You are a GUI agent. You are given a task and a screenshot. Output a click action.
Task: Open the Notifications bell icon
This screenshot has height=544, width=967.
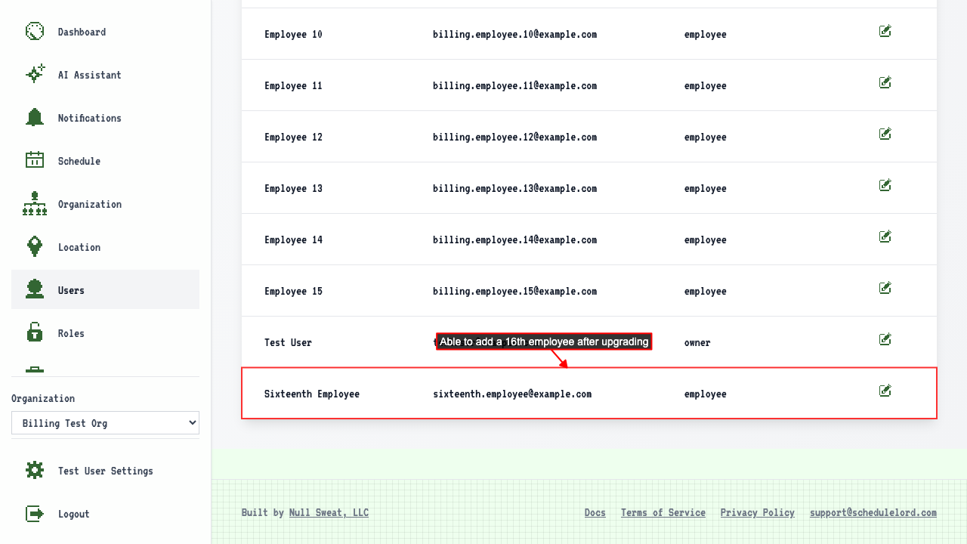(x=35, y=118)
